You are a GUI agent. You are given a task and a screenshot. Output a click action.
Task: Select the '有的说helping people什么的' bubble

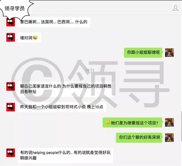pos(66,155)
